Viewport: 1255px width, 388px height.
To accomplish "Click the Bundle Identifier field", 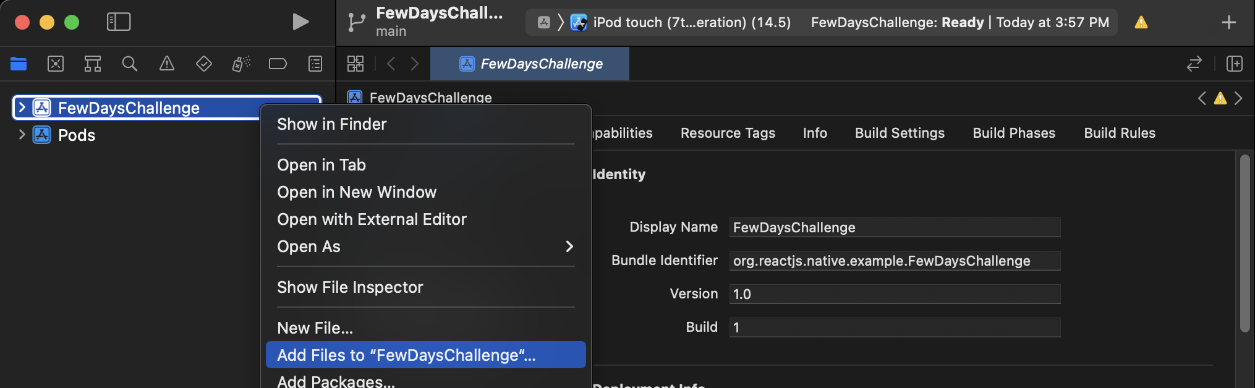I will coord(895,261).
